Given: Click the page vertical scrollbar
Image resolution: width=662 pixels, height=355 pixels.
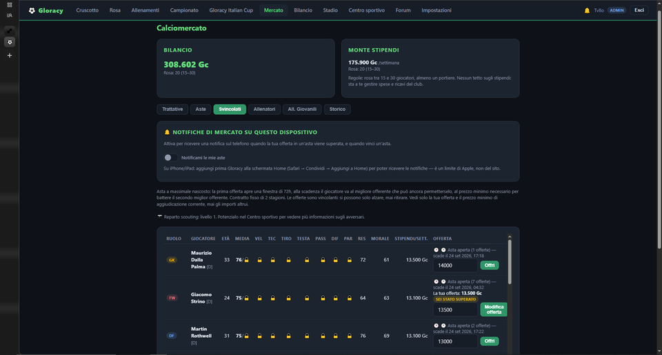Looking at the screenshot, I should [659, 130].
